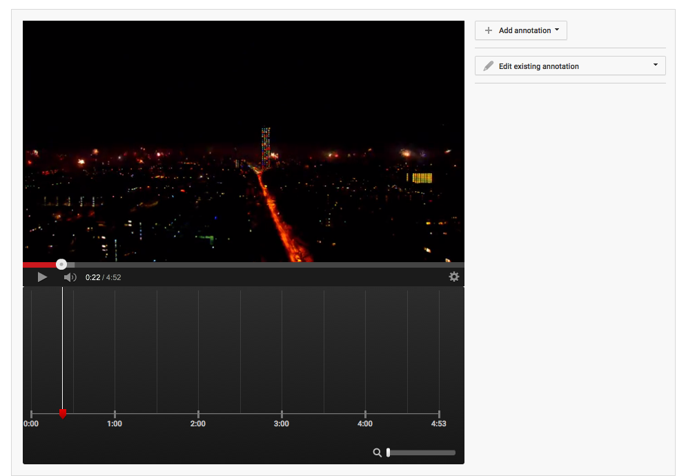Click the 0:22 / 4:52 time display

click(x=104, y=277)
